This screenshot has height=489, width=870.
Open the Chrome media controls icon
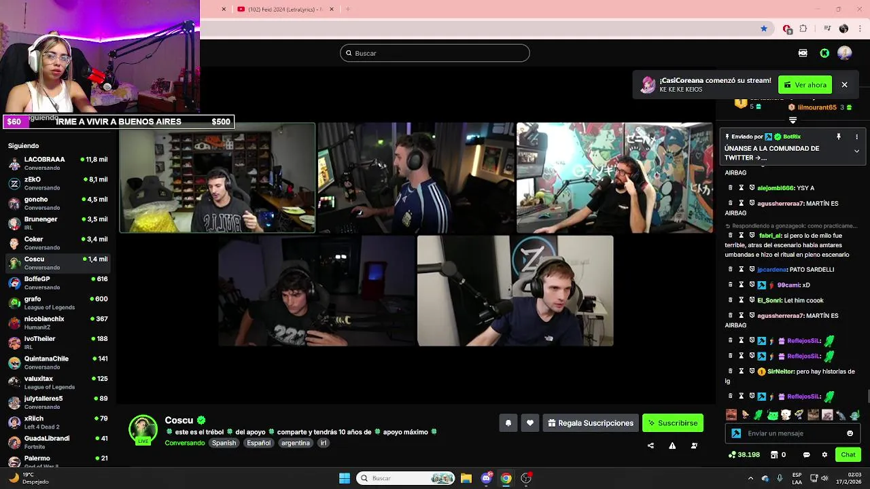click(x=827, y=29)
